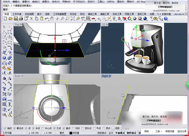Click the Undo arrow icon
189x136 pixels.
tap(46, 19)
